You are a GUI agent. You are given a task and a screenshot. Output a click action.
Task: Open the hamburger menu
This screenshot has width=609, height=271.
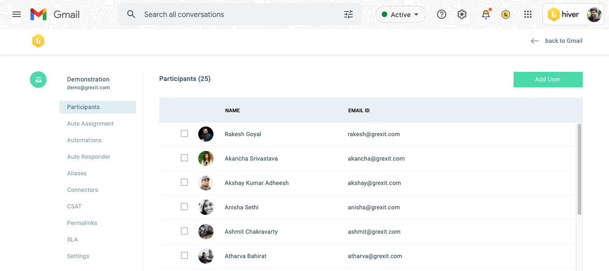[x=17, y=14]
